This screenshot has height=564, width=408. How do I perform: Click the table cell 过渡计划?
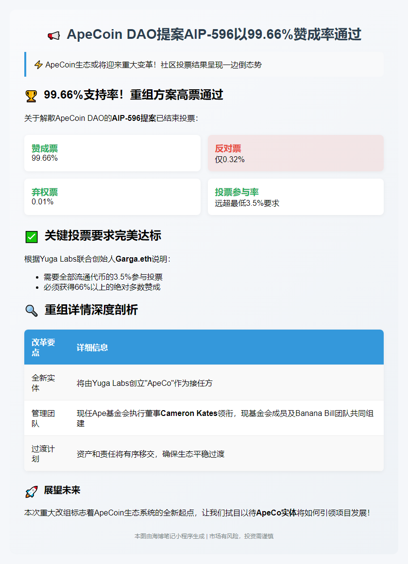(x=43, y=453)
